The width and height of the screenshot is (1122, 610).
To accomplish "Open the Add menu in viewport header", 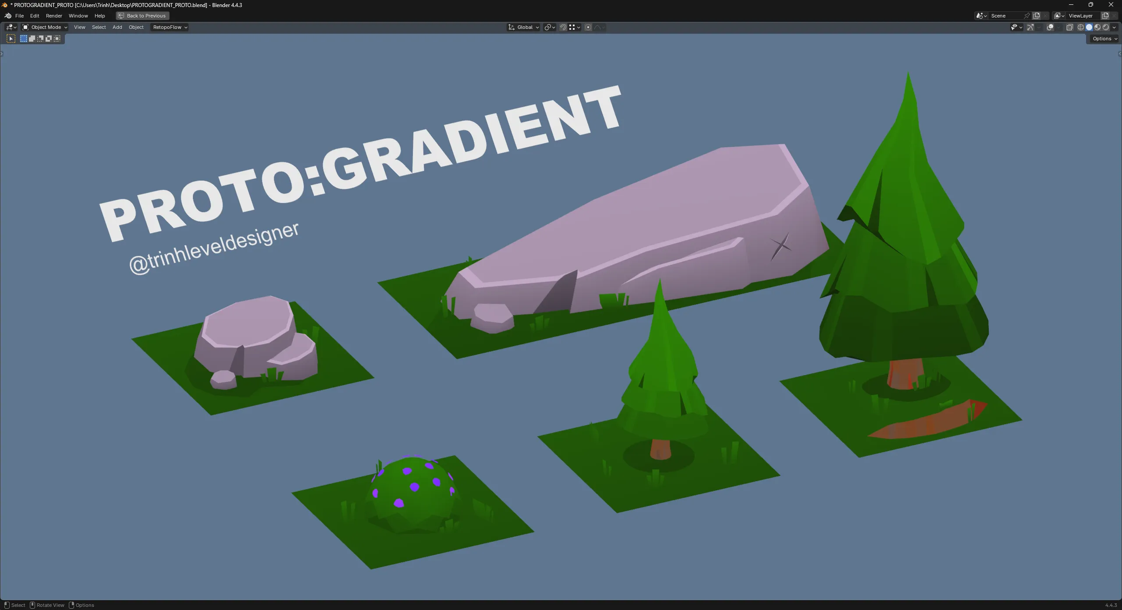I will 117,27.
